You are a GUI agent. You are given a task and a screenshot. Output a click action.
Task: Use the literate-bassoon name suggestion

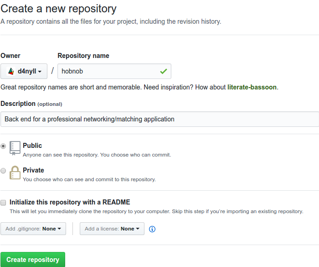click(x=252, y=87)
